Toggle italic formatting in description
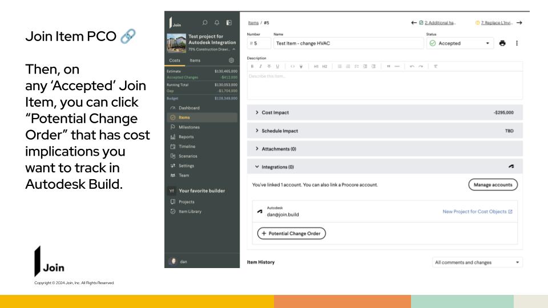The height and width of the screenshot is (308, 548). tap(260, 66)
